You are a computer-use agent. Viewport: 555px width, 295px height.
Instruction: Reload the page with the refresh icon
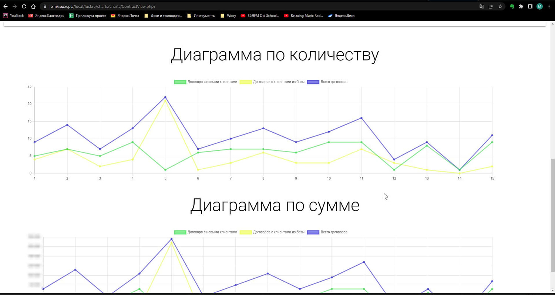coord(24,6)
